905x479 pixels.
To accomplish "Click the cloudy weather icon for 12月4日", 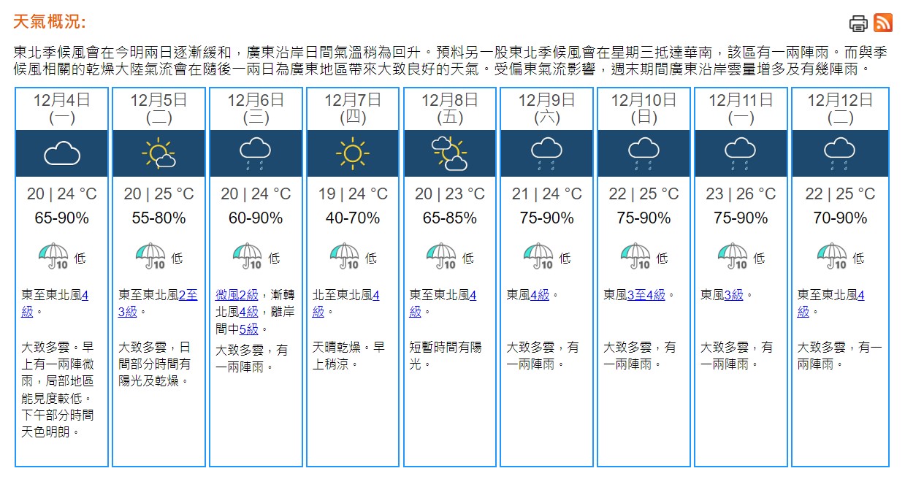I will click(x=62, y=153).
